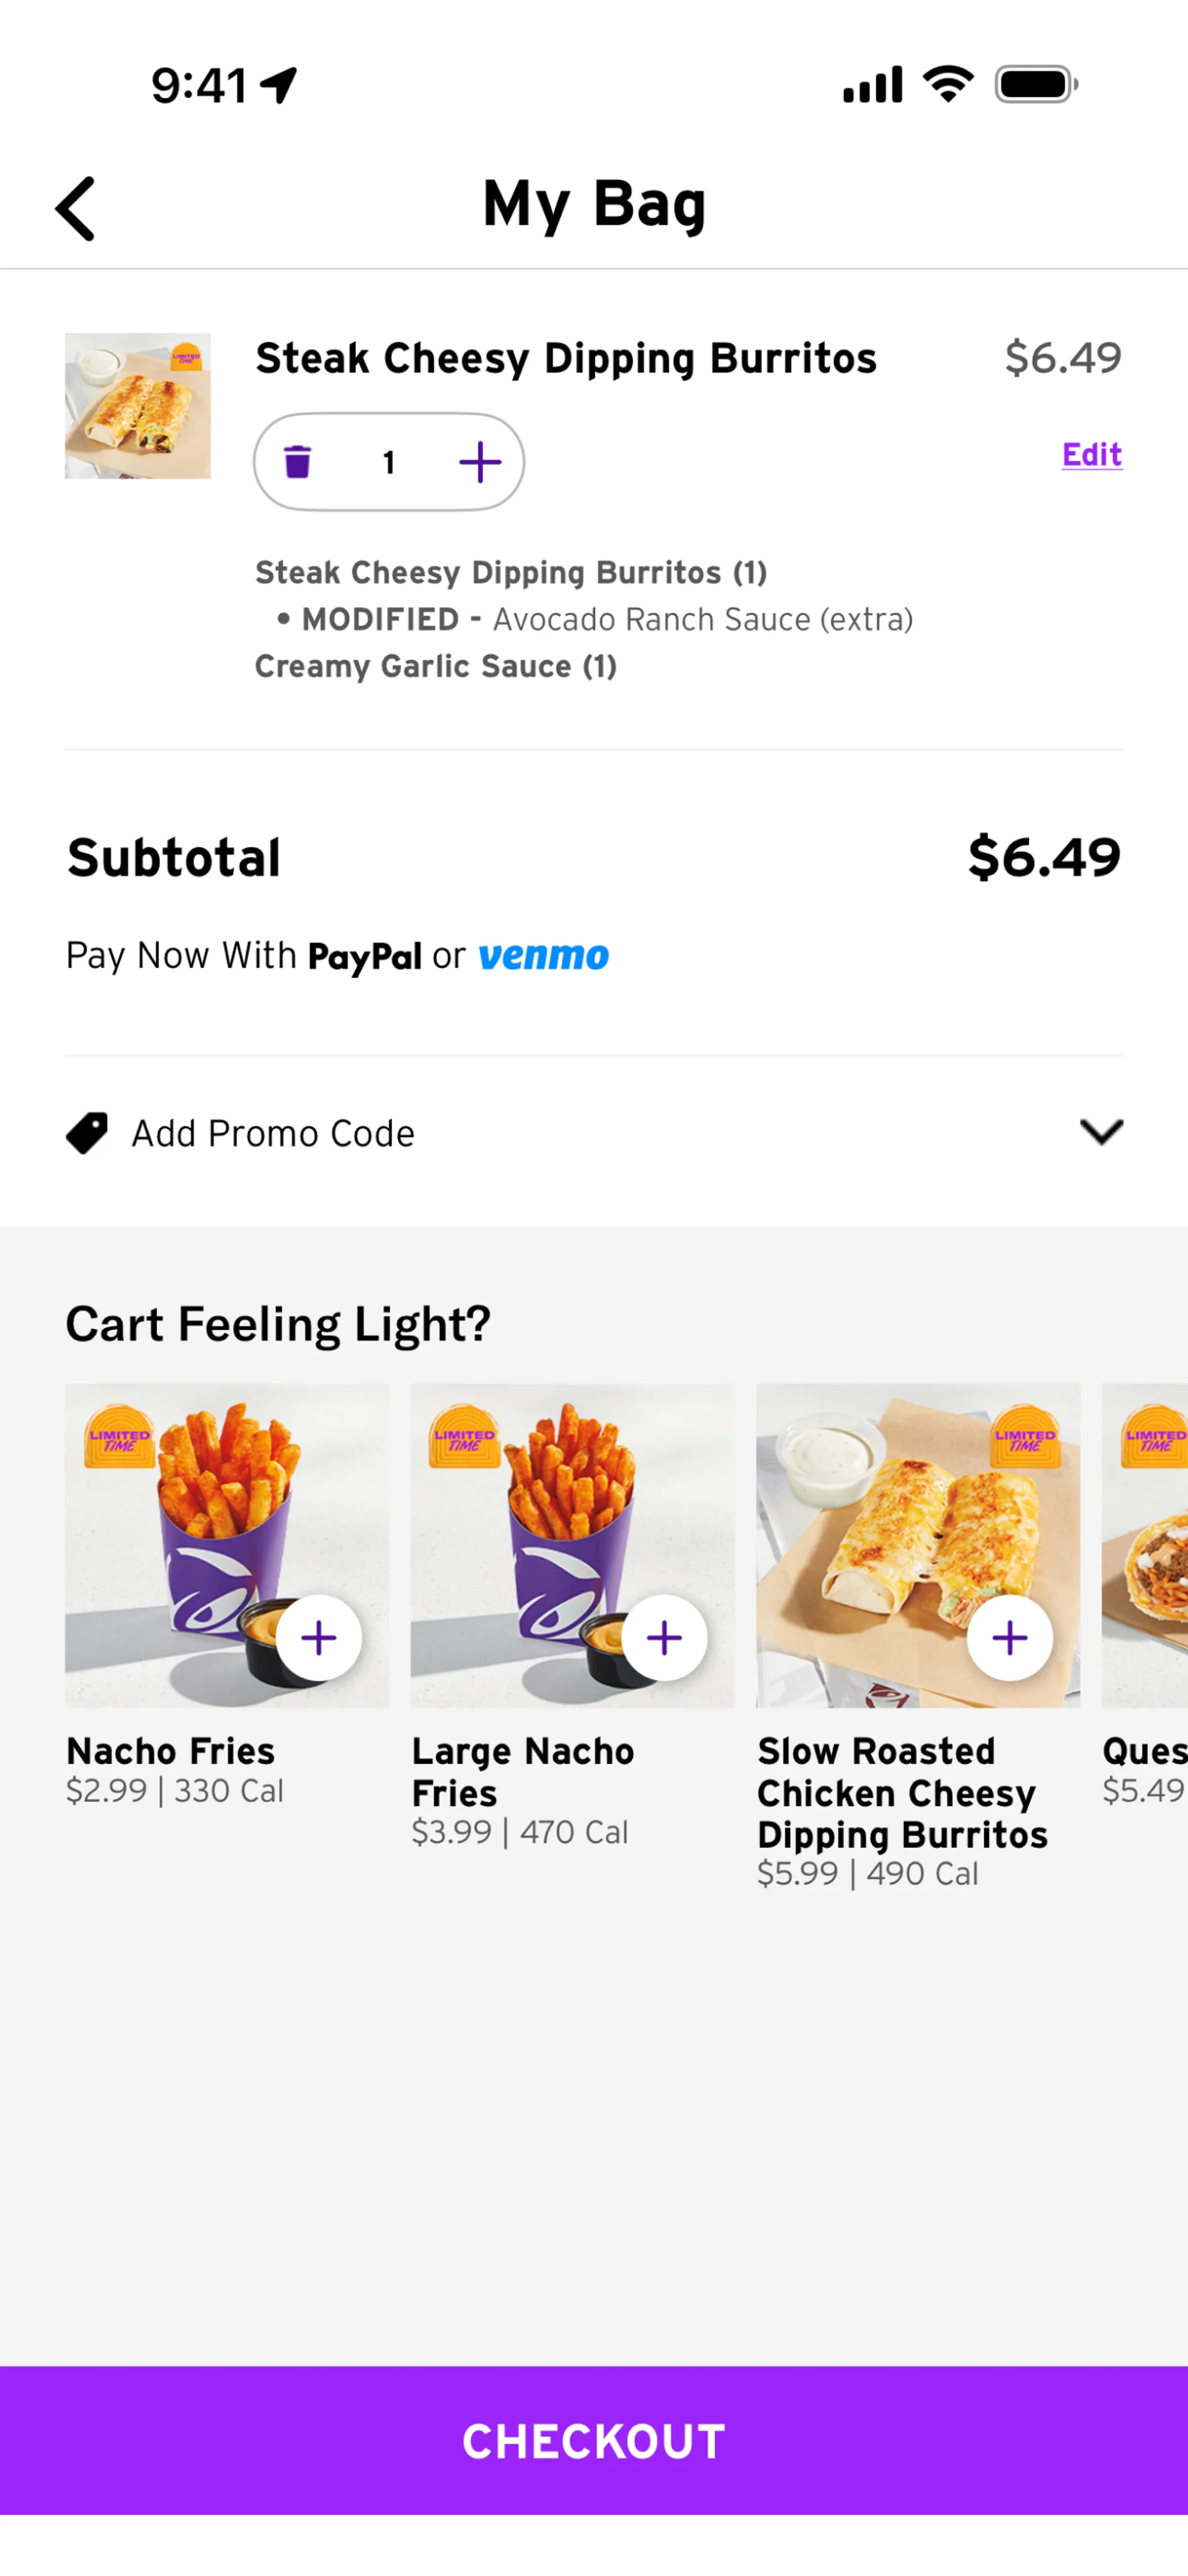Select the Large Nacho Fries title
This screenshot has width=1188, height=2576.
[x=523, y=1771]
